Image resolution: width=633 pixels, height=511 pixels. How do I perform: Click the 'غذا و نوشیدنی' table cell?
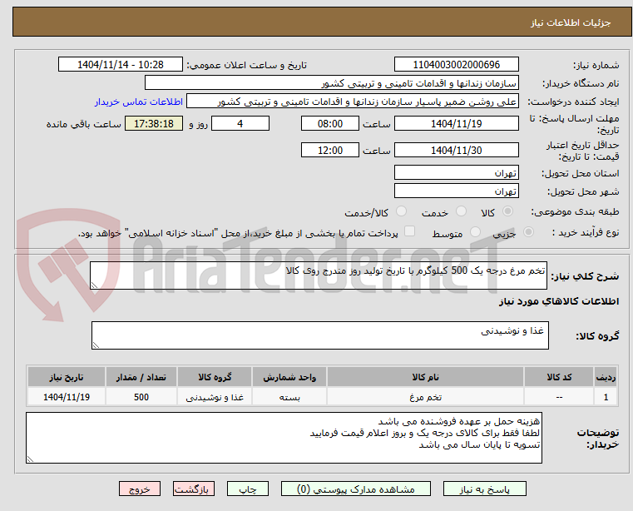tap(215, 397)
